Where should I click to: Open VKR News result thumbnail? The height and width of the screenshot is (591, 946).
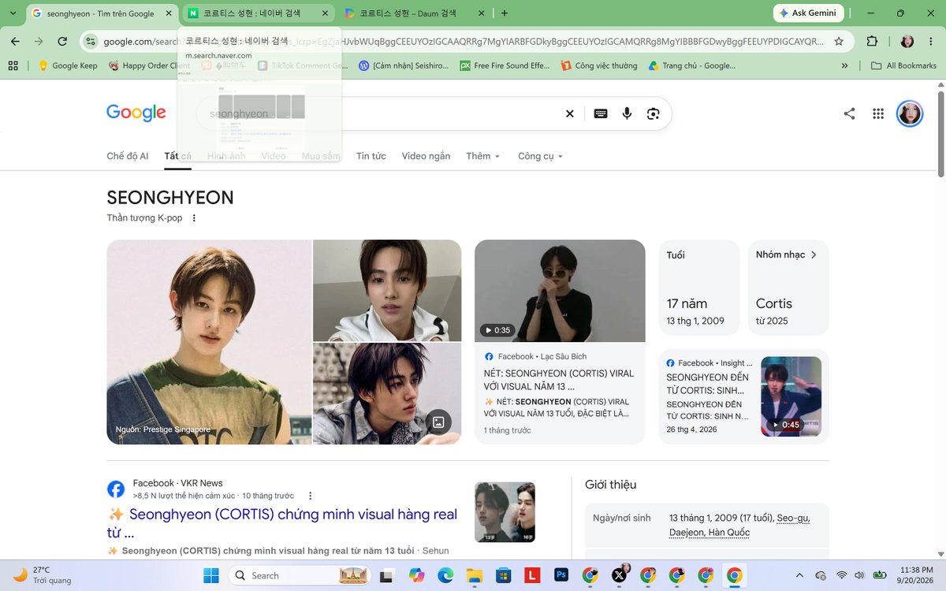(x=505, y=512)
